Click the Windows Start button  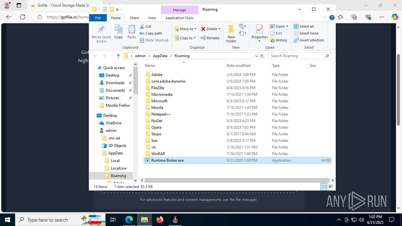pyautogui.click(x=8, y=220)
